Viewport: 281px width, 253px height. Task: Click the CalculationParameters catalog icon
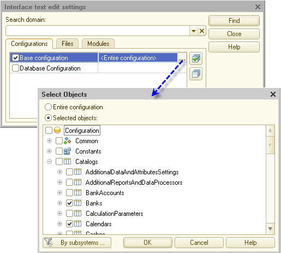(78, 214)
